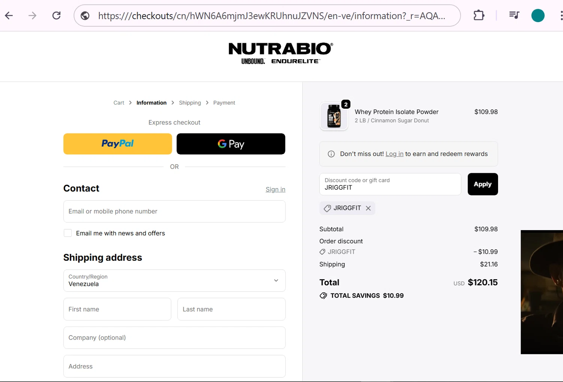This screenshot has height=382, width=563.
Task: Open the media control icon in toolbar
Action: (514, 15)
